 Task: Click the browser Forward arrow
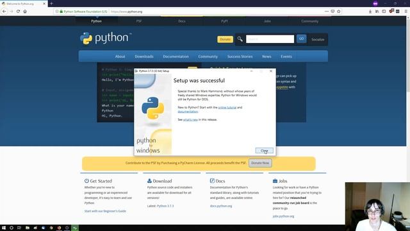pos(11,12)
